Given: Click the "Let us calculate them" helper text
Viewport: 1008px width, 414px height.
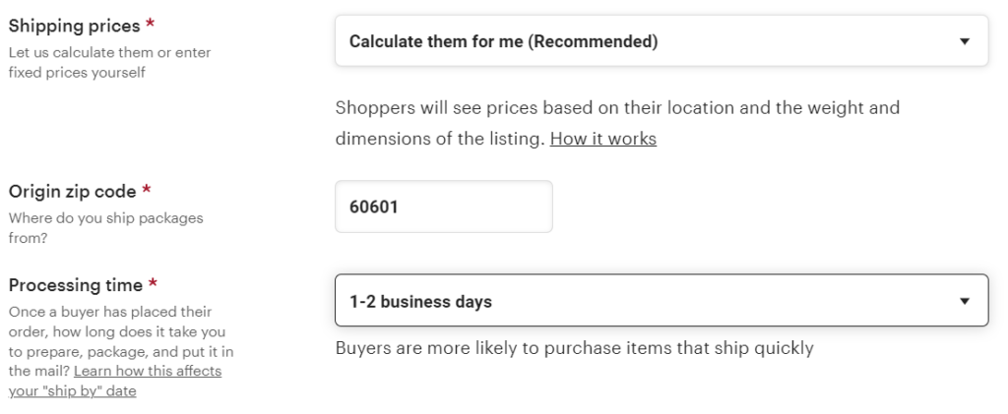Looking at the screenshot, I should click(109, 52).
